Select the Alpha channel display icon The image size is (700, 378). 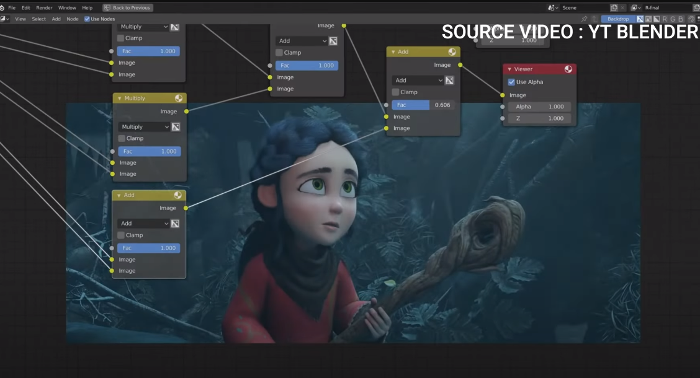[657, 19]
